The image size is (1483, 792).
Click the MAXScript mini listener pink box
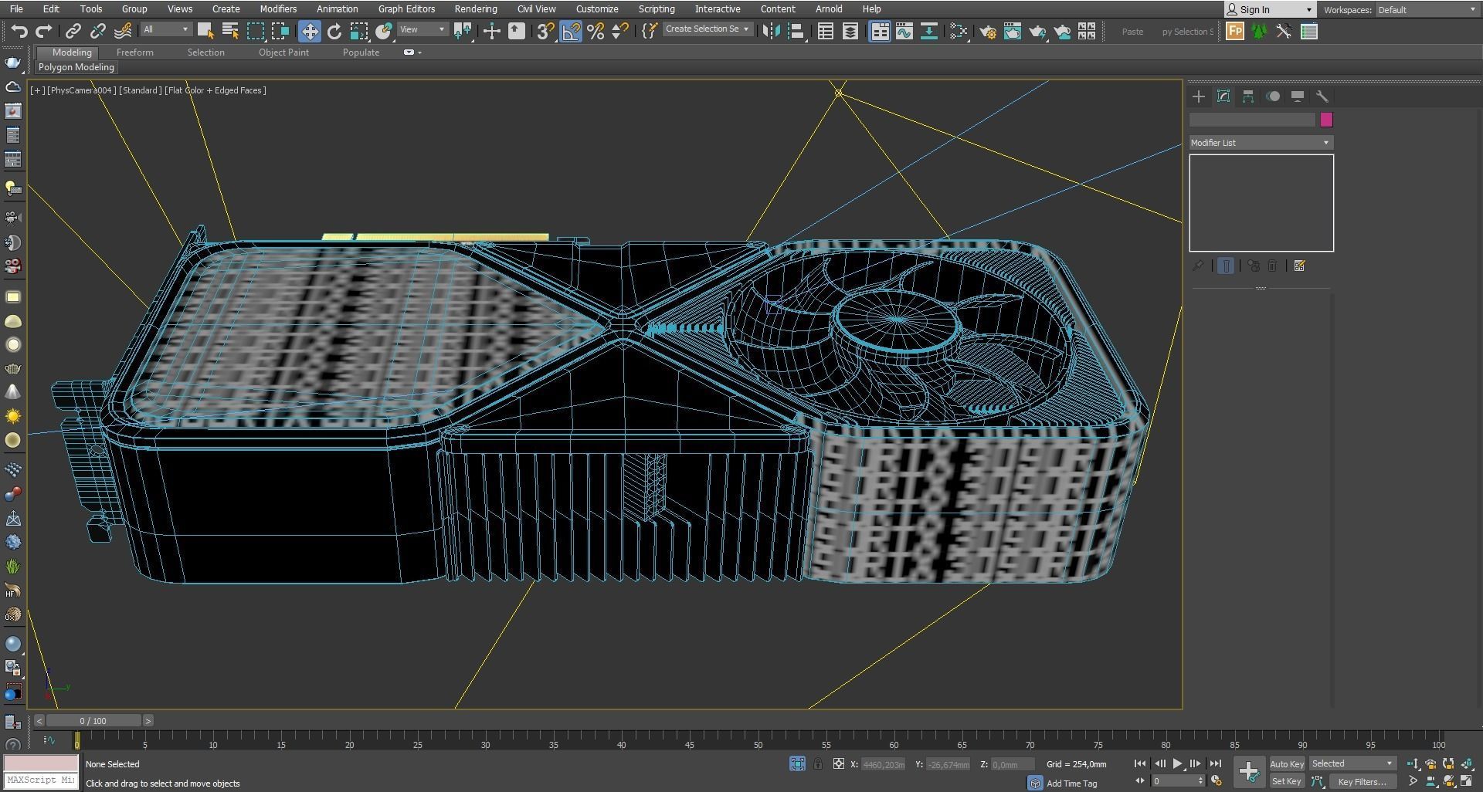tap(41, 763)
